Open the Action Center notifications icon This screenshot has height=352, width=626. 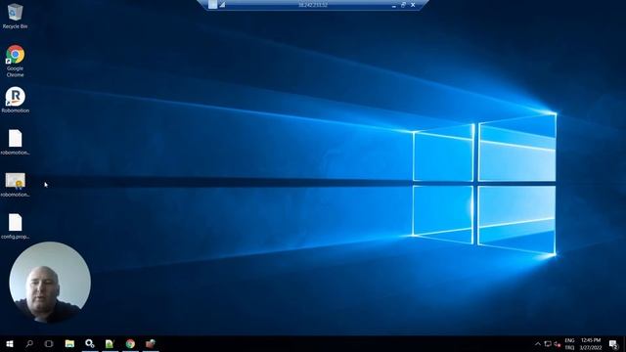613,344
